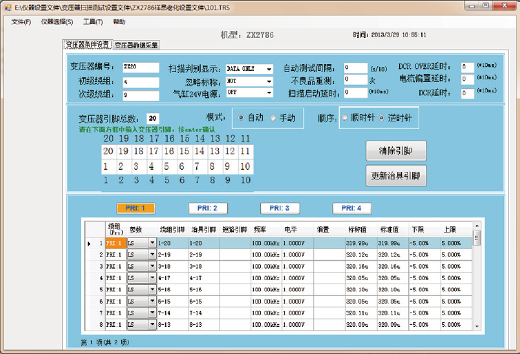Select the 自动 mode radio button

(240, 118)
